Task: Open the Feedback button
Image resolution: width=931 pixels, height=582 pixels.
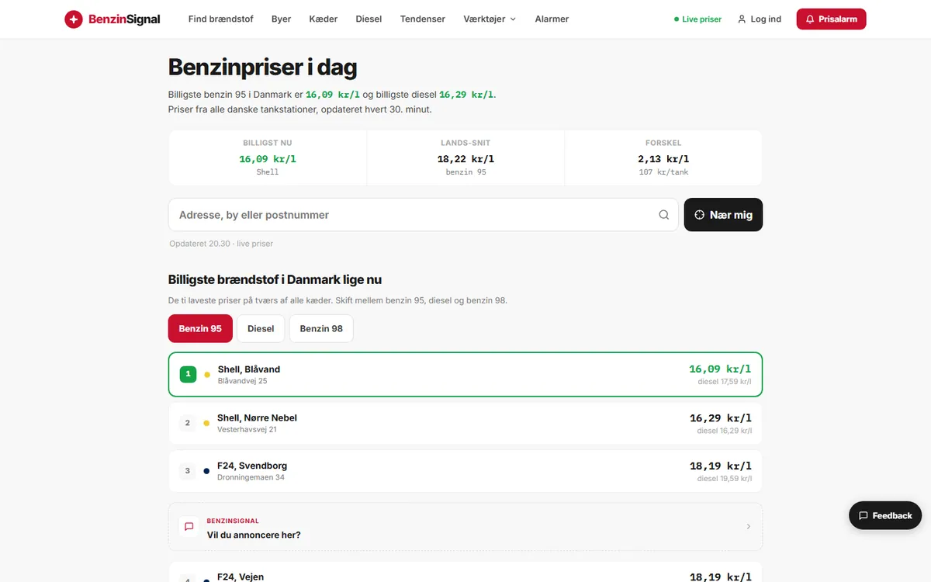Action: click(885, 515)
